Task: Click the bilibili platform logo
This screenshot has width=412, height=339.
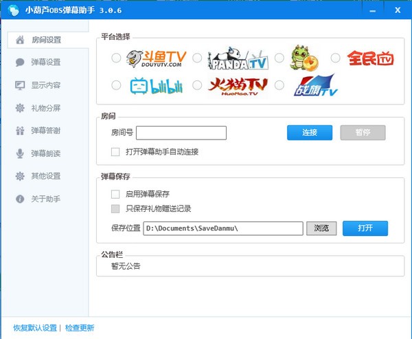Action: (157, 86)
